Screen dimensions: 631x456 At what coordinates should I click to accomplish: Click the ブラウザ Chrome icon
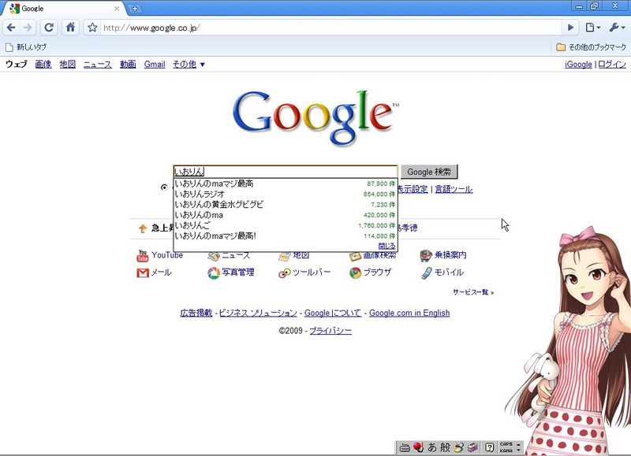356,272
